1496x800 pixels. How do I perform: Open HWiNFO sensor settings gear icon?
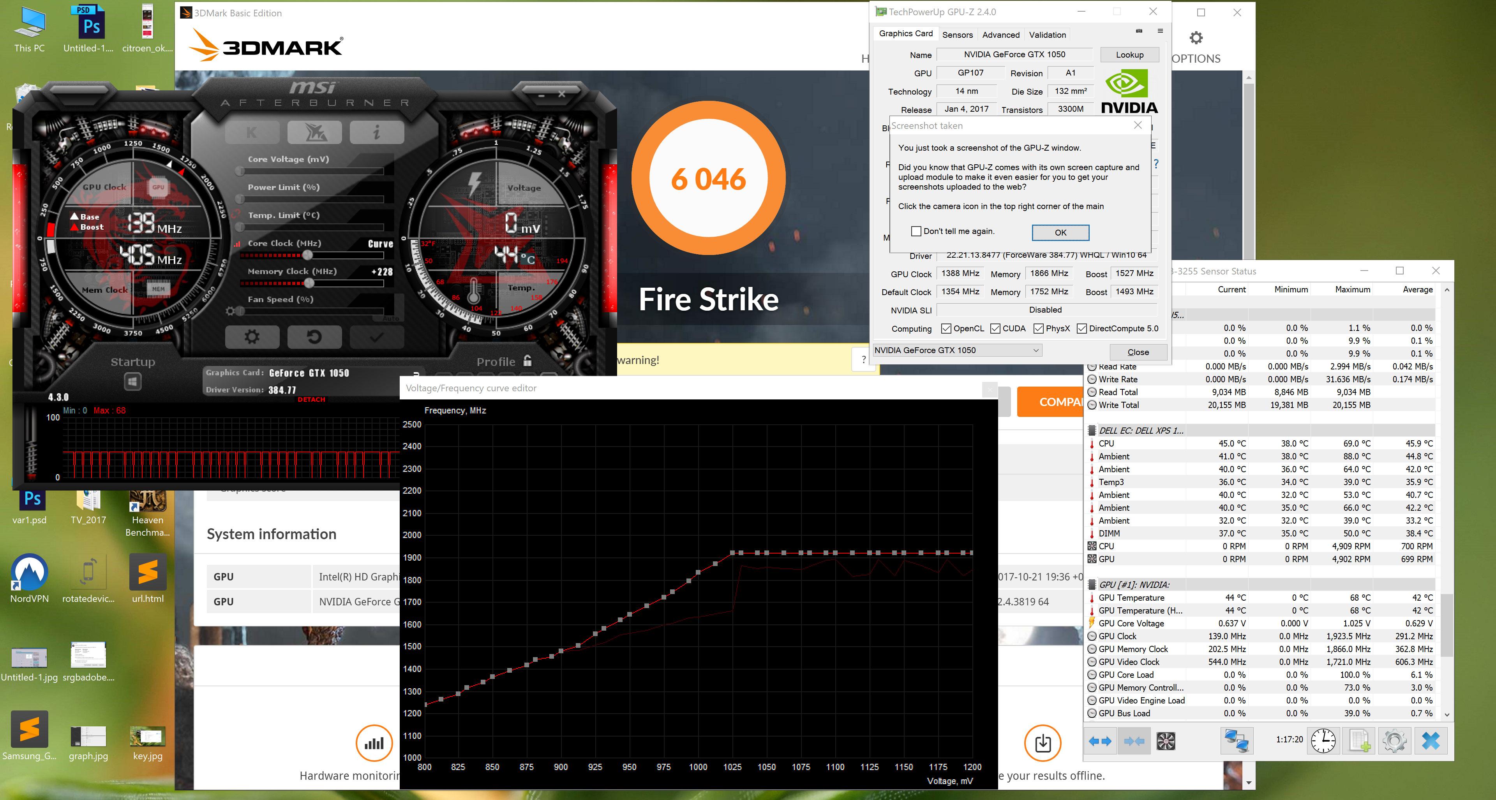[x=1395, y=741]
